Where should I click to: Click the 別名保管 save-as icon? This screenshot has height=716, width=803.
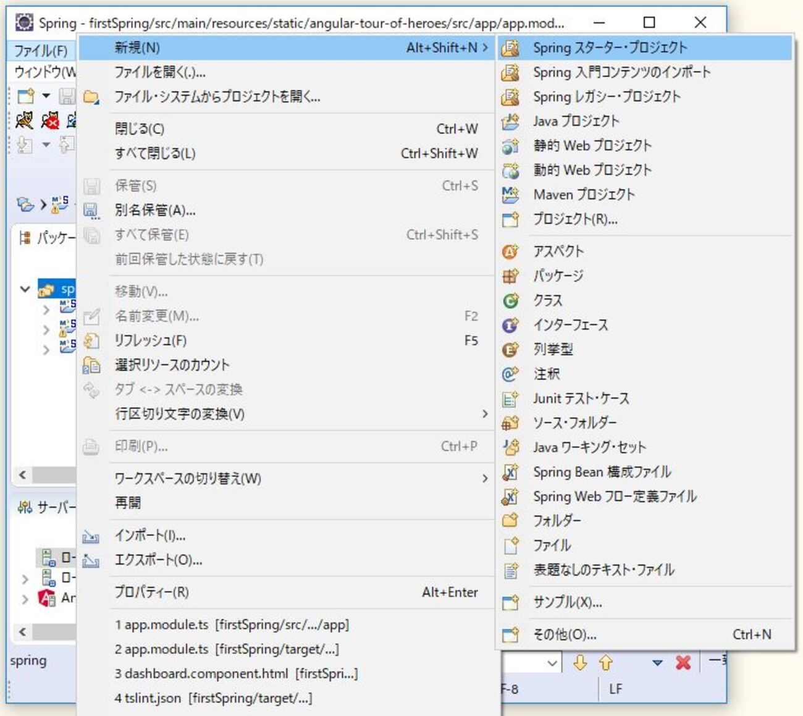[x=91, y=211]
